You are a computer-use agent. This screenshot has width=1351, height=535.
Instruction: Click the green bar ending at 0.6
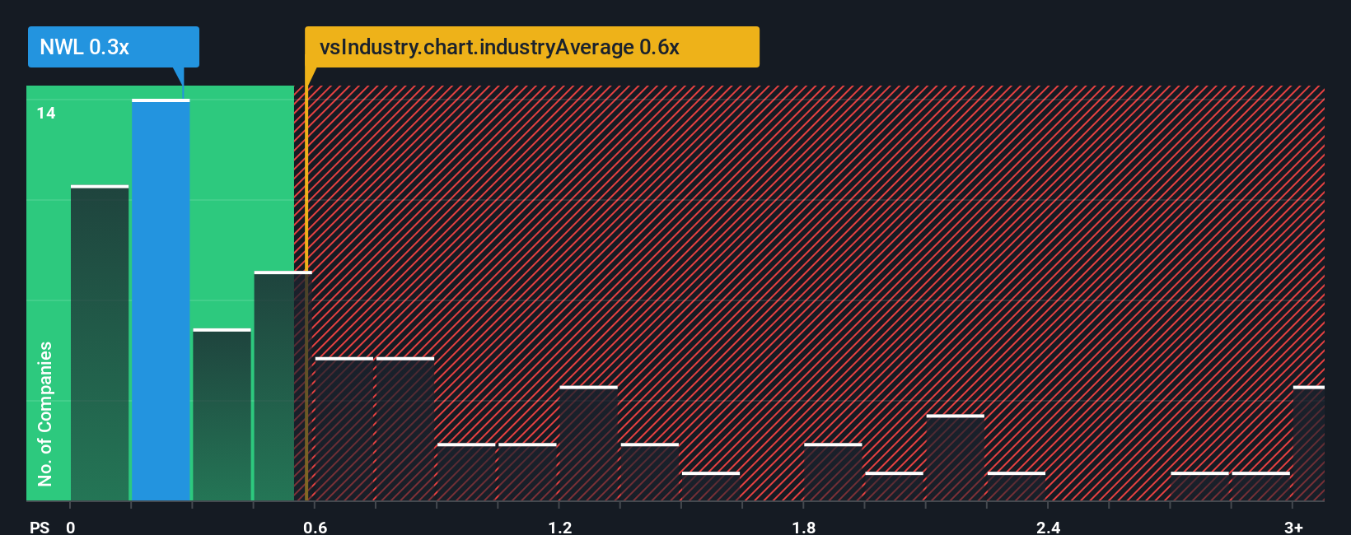(283, 386)
